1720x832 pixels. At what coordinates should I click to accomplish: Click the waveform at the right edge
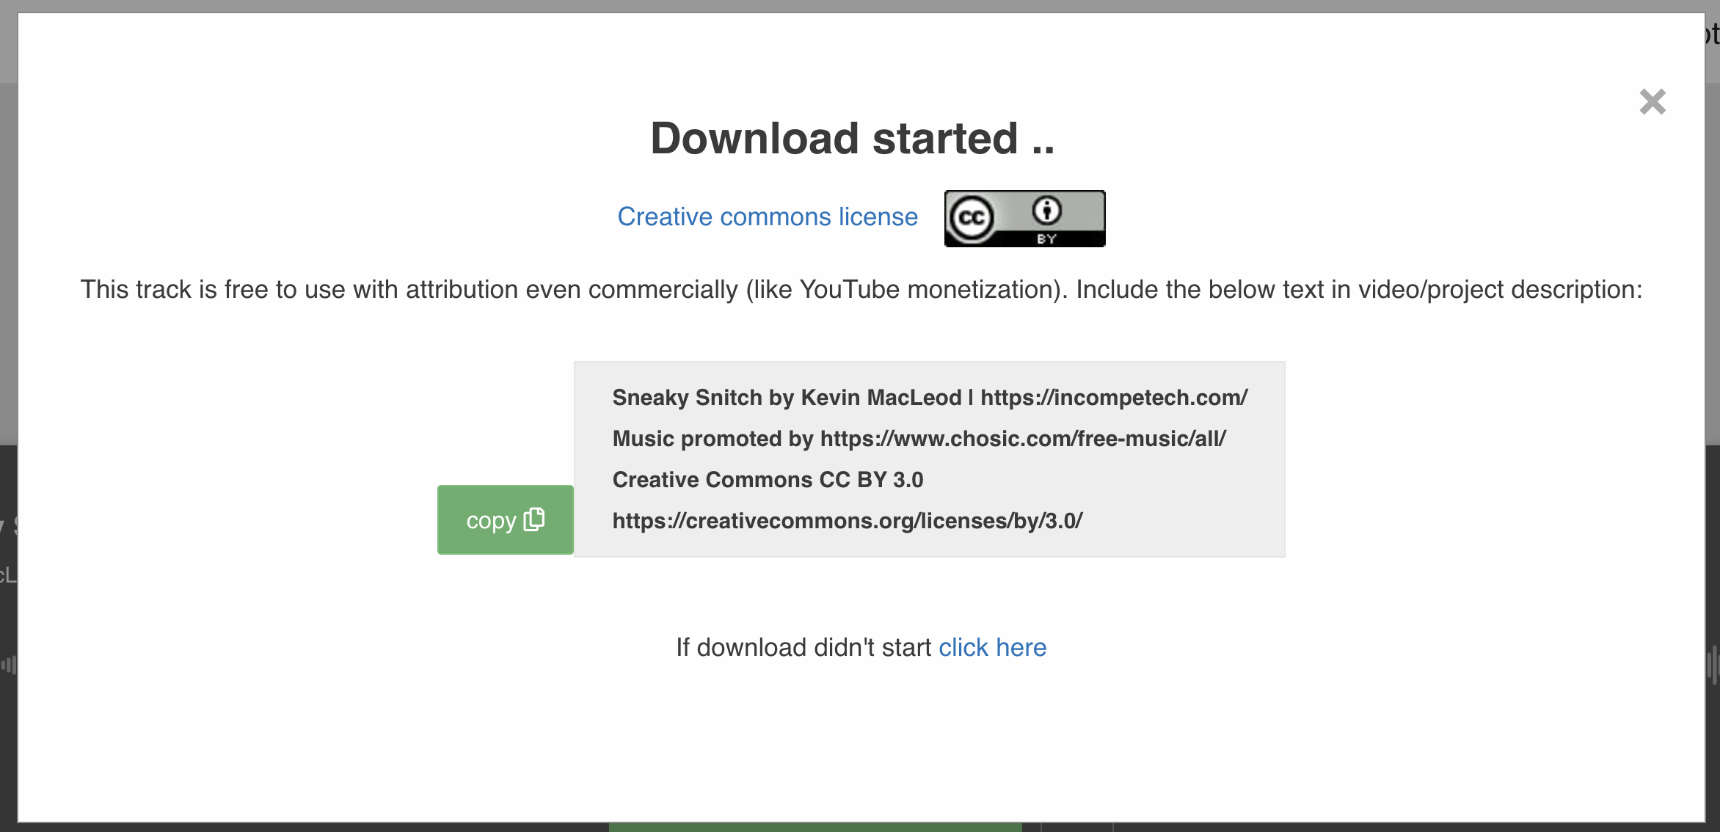(x=1713, y=664)
